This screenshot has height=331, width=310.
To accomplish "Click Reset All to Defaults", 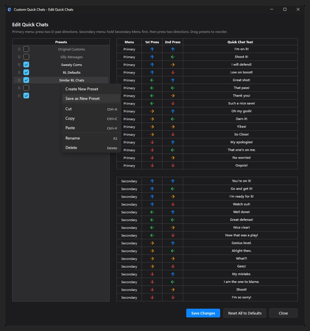I will tap(245, 313).
